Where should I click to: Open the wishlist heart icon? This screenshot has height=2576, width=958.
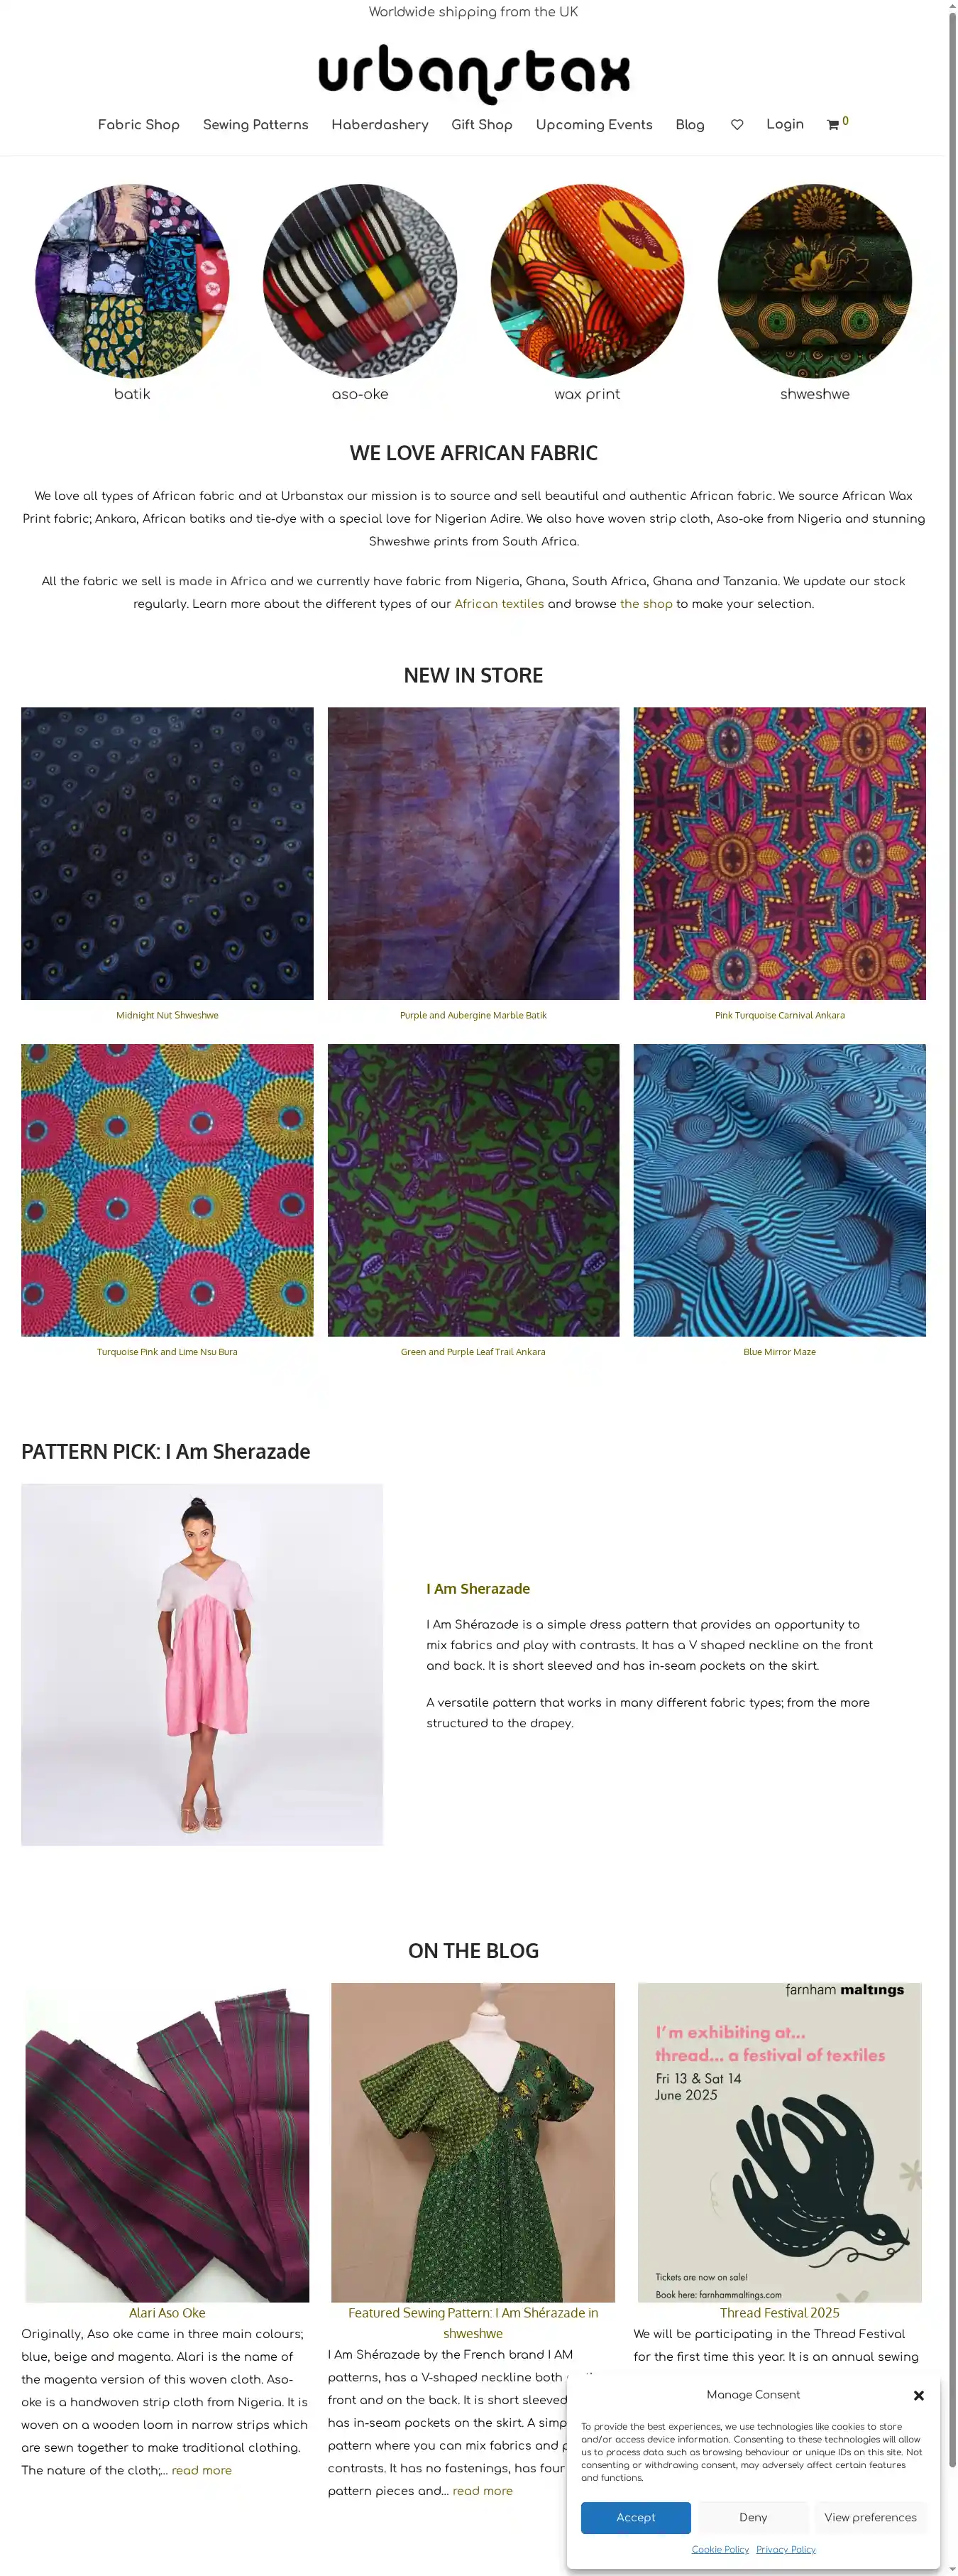[x=736, y=125]
